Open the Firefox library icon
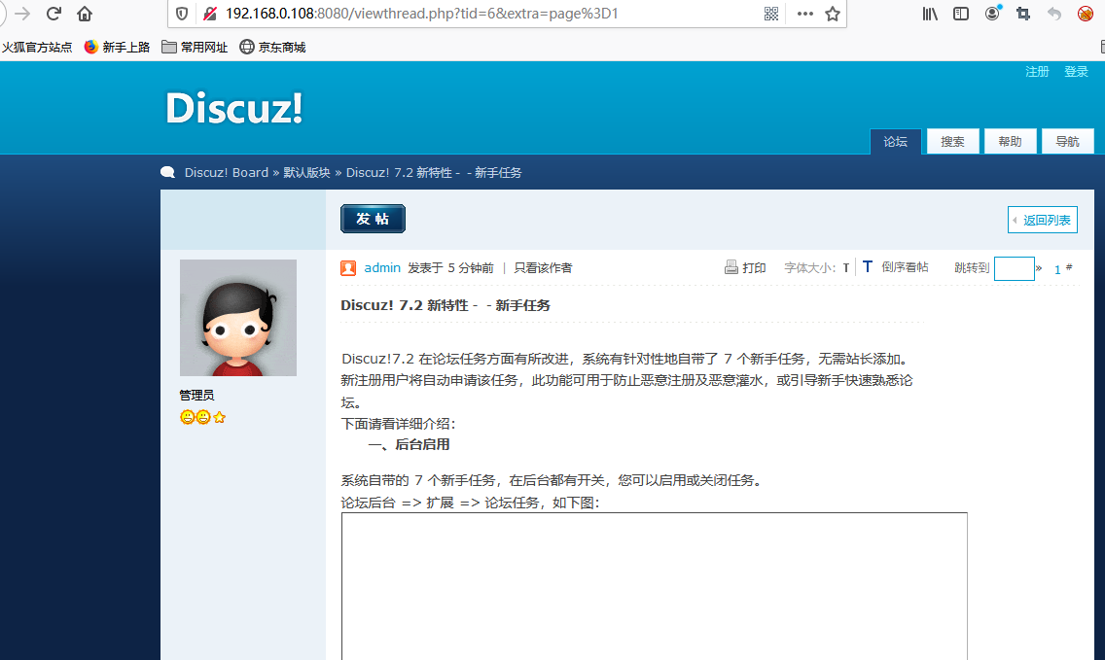Viewport: 1105px width, 660px height. (x=930, y=14)
